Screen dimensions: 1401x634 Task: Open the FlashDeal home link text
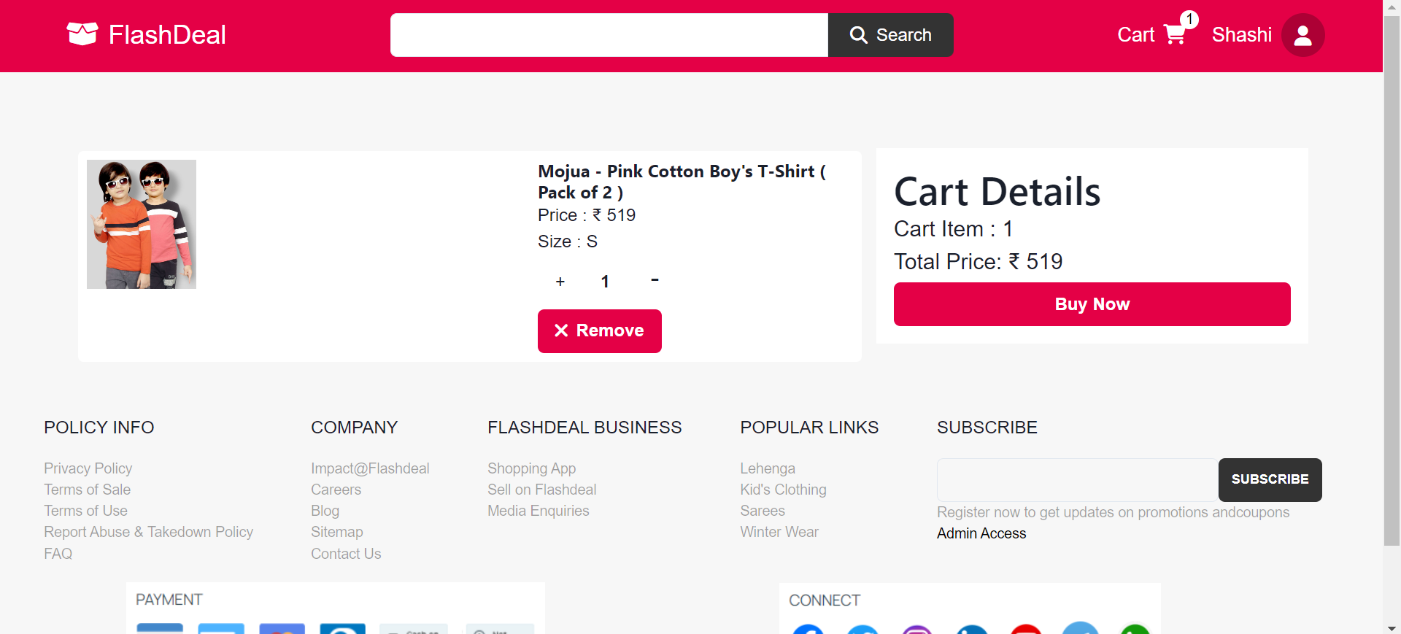pyautogui.click(x=167, y=34)
